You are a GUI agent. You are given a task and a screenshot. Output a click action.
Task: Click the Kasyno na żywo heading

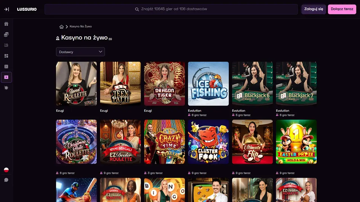[x=84, y=38]
